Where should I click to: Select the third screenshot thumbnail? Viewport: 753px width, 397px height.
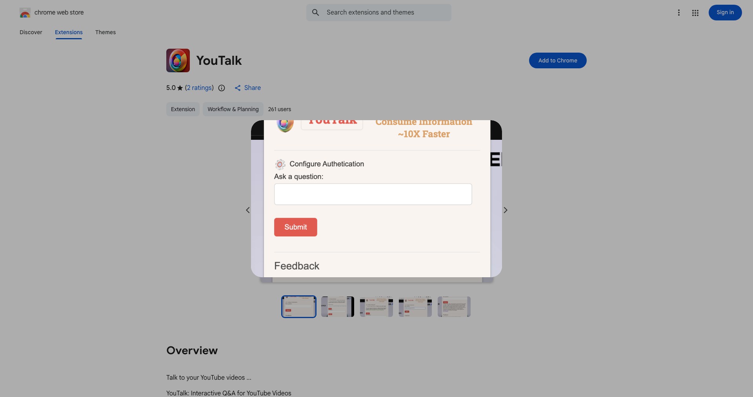click(376, 307)
